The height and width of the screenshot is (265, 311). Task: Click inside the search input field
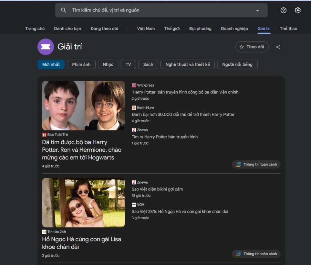[158, 10]
